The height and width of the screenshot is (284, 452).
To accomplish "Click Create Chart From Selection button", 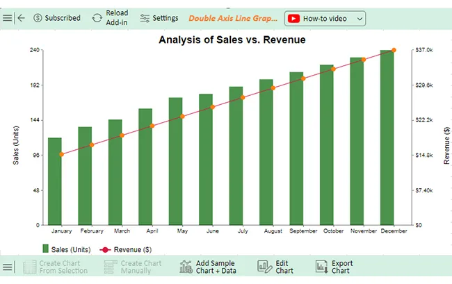I will [x=55, y=267].
